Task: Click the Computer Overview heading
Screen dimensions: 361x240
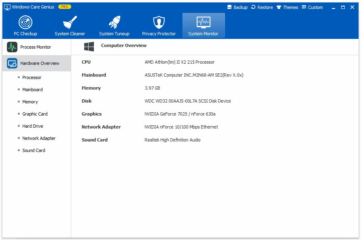Action: point(123,45)
